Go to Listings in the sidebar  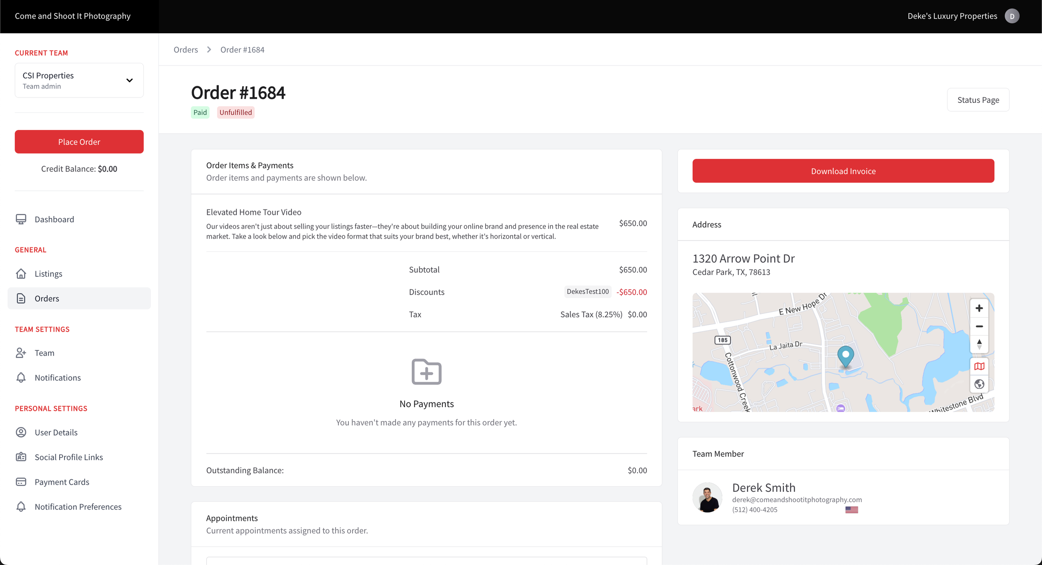(x=48, y=274)
